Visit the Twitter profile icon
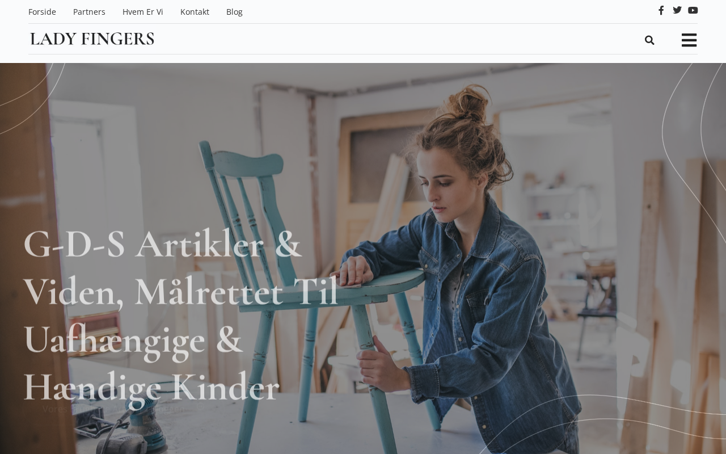Image resolution: width=726 pixels, height=454 pixels. tap(677, 10)
